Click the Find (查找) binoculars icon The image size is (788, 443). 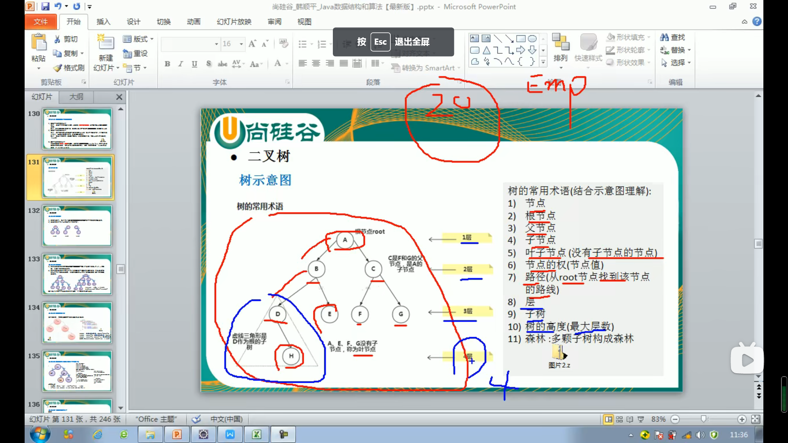pos(664,37)
